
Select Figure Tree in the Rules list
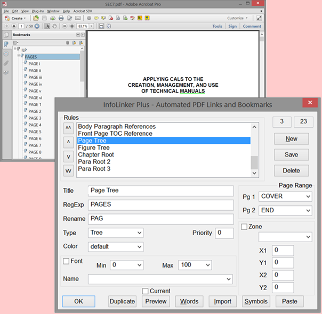164,147
